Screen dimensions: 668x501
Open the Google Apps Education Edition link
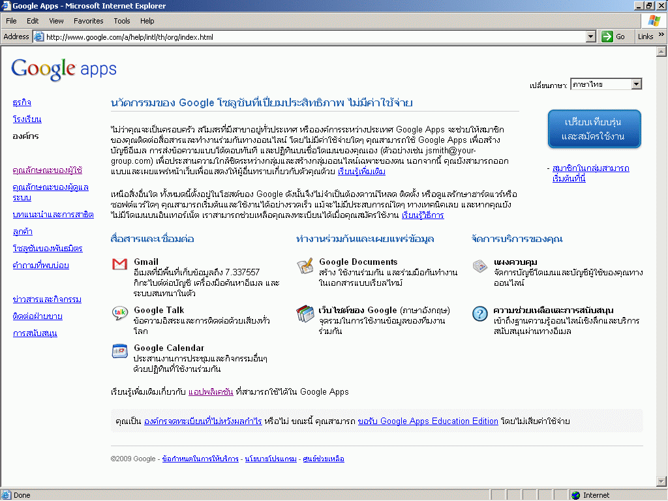tap(428, 421)
